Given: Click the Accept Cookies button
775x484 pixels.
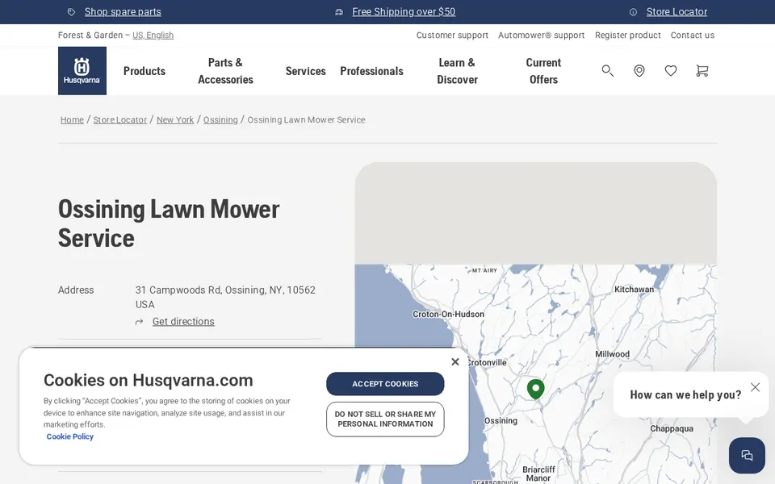Looking at the screenshot, I should coord(385,384).
